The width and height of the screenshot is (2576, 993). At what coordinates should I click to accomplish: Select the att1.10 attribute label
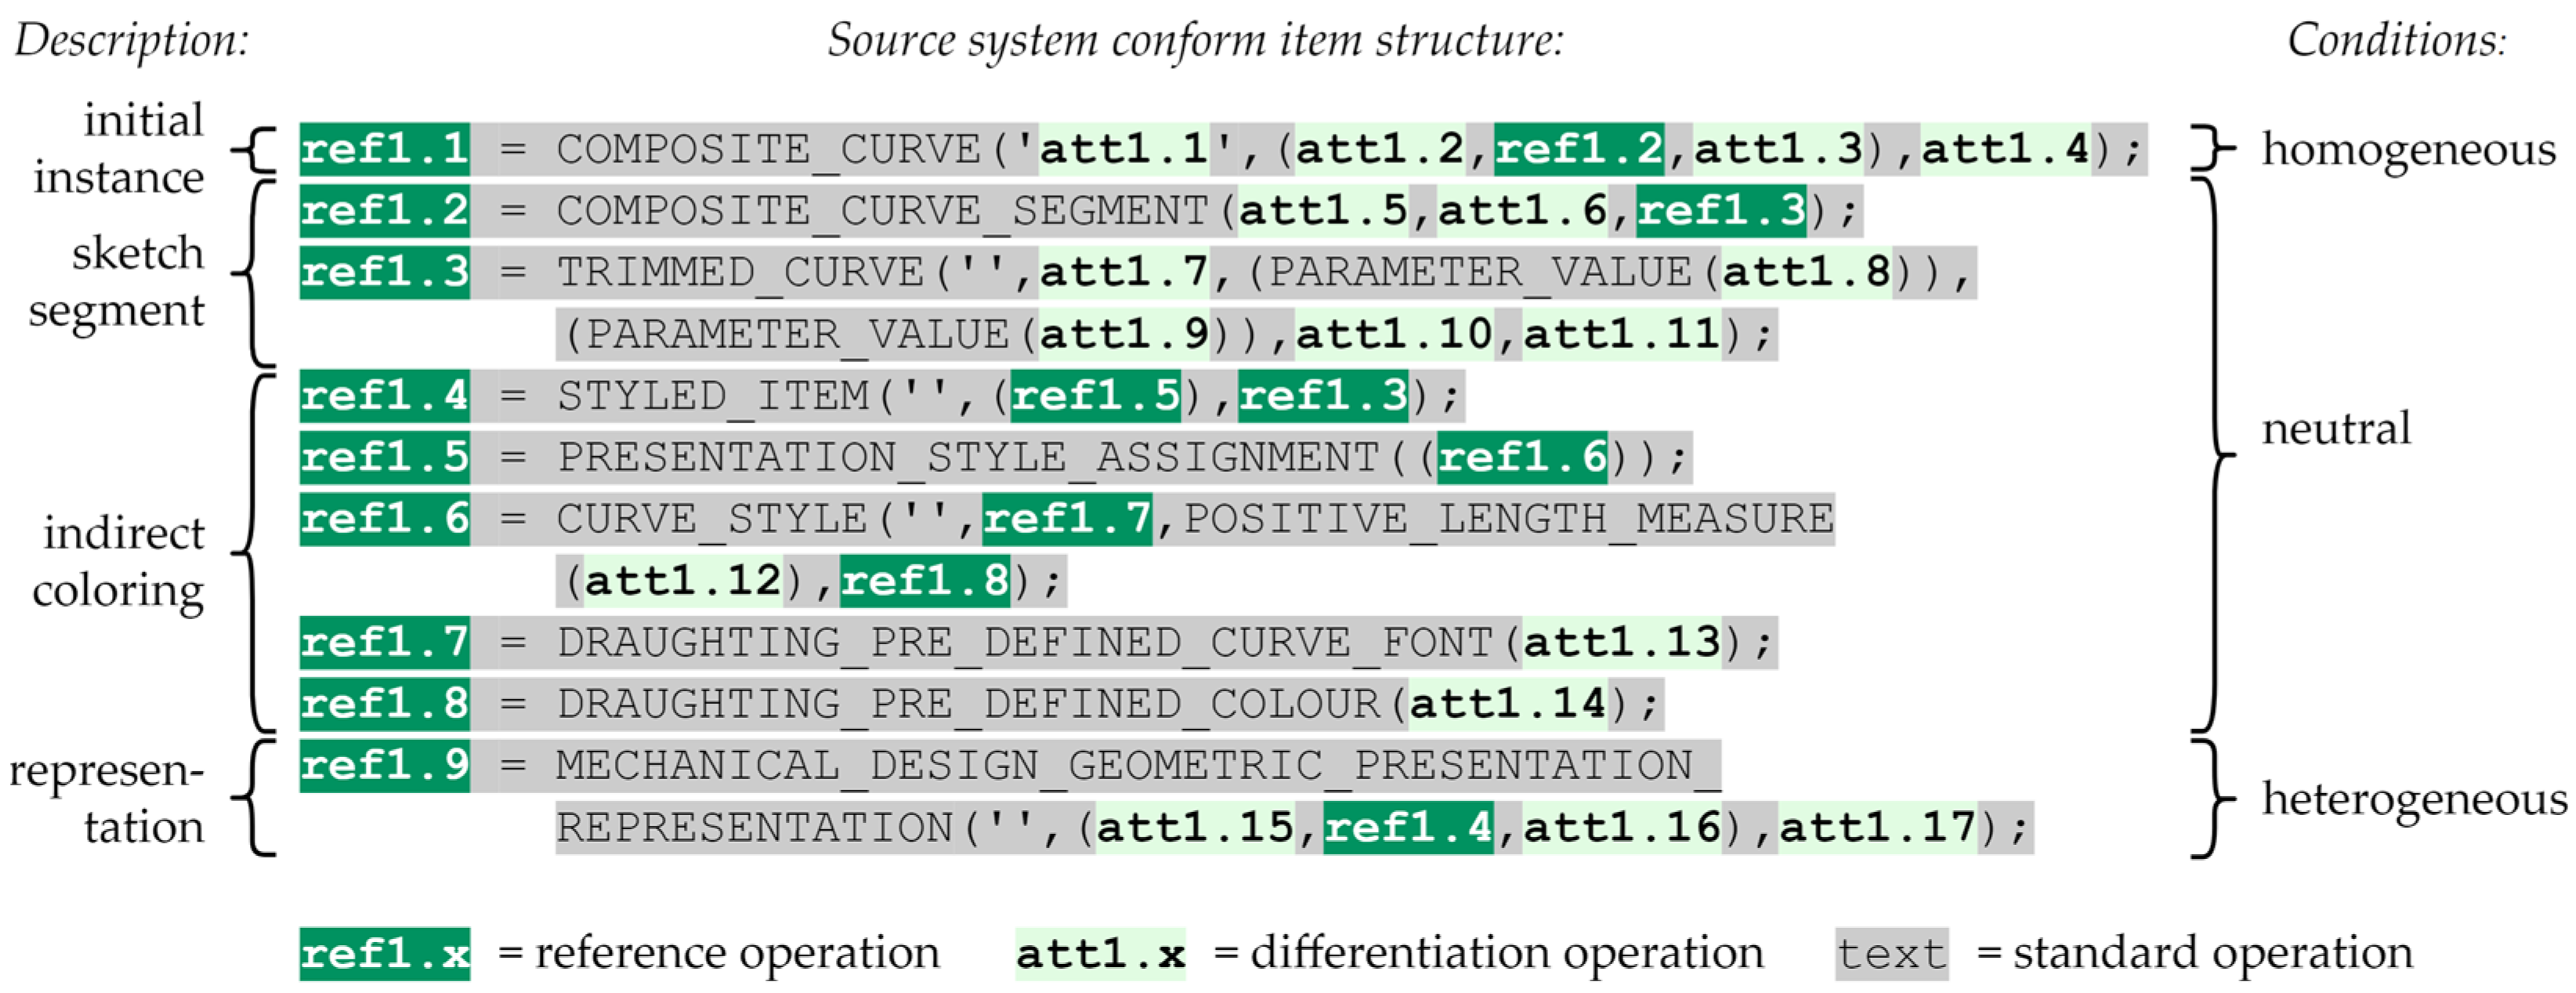pyautogui.click(x=1394, y=334)
